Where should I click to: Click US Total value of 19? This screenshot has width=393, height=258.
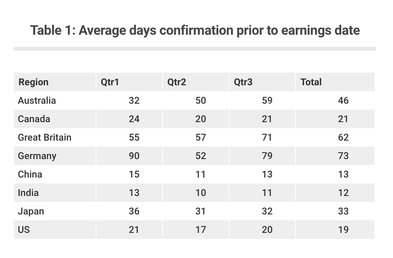[x=343, y=230]
